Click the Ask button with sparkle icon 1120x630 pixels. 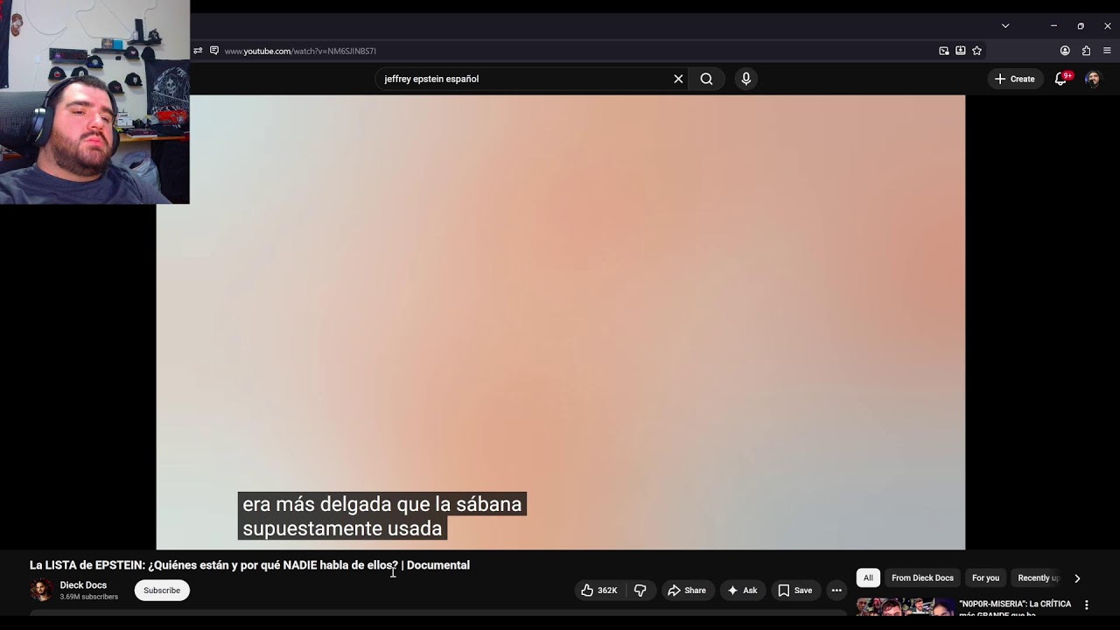[x=742, y=591]
